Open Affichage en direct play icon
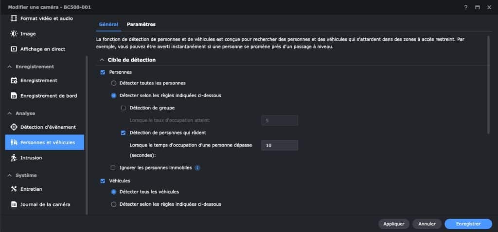Viewport: 498px width, 232px height. [x=14, y=49]
